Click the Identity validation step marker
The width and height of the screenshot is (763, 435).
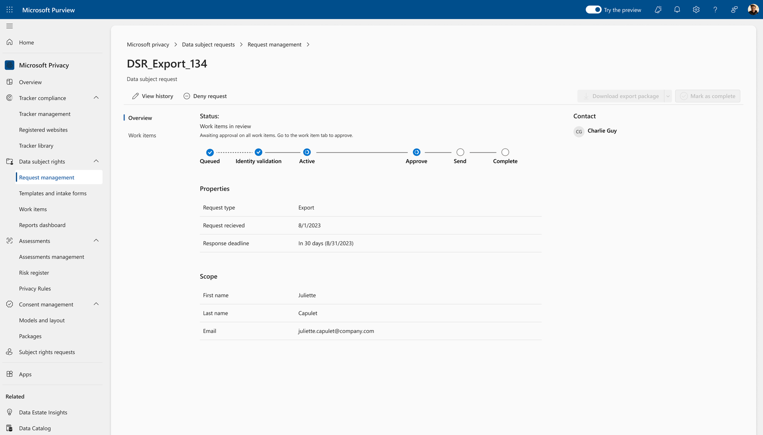[258, 152]
